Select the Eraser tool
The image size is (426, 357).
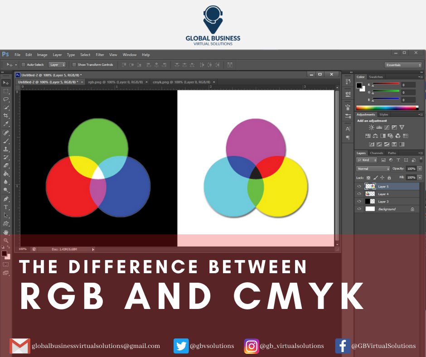(6, 165)
